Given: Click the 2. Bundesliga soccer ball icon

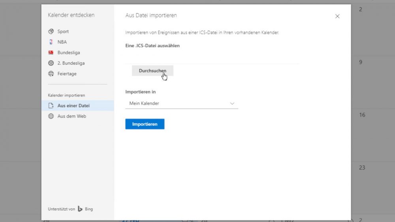Looking at the screenshot, I should coord(51,63).
